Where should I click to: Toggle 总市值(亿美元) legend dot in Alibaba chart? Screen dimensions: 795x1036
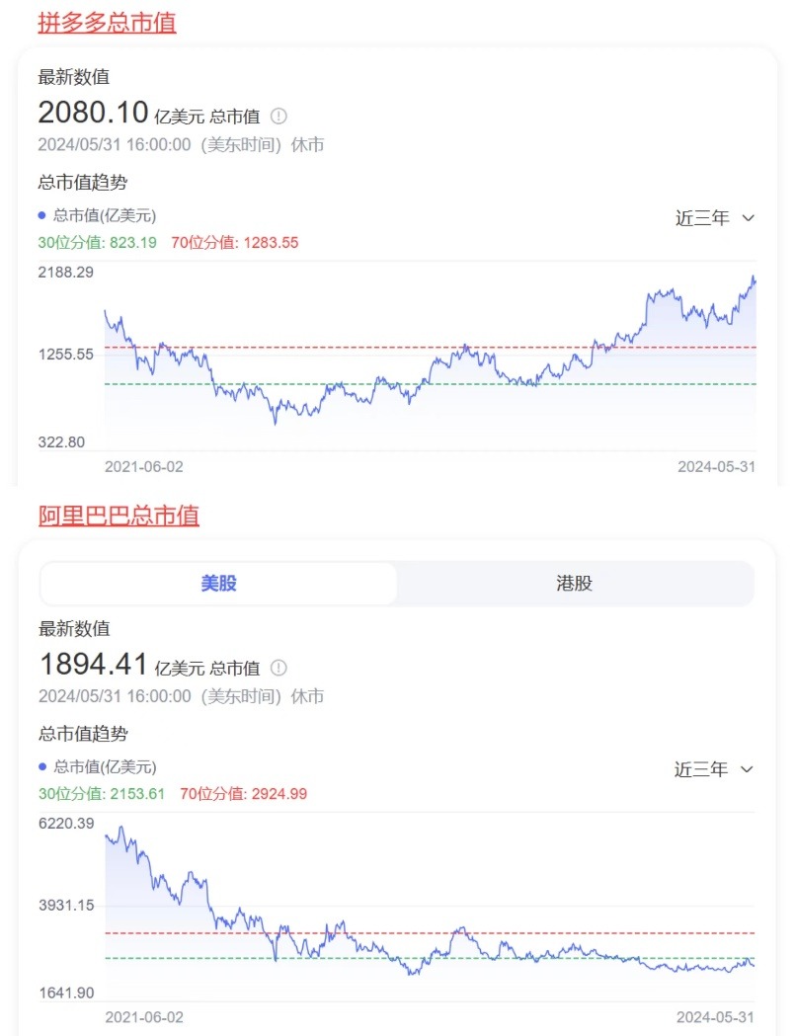click(42, 766)
